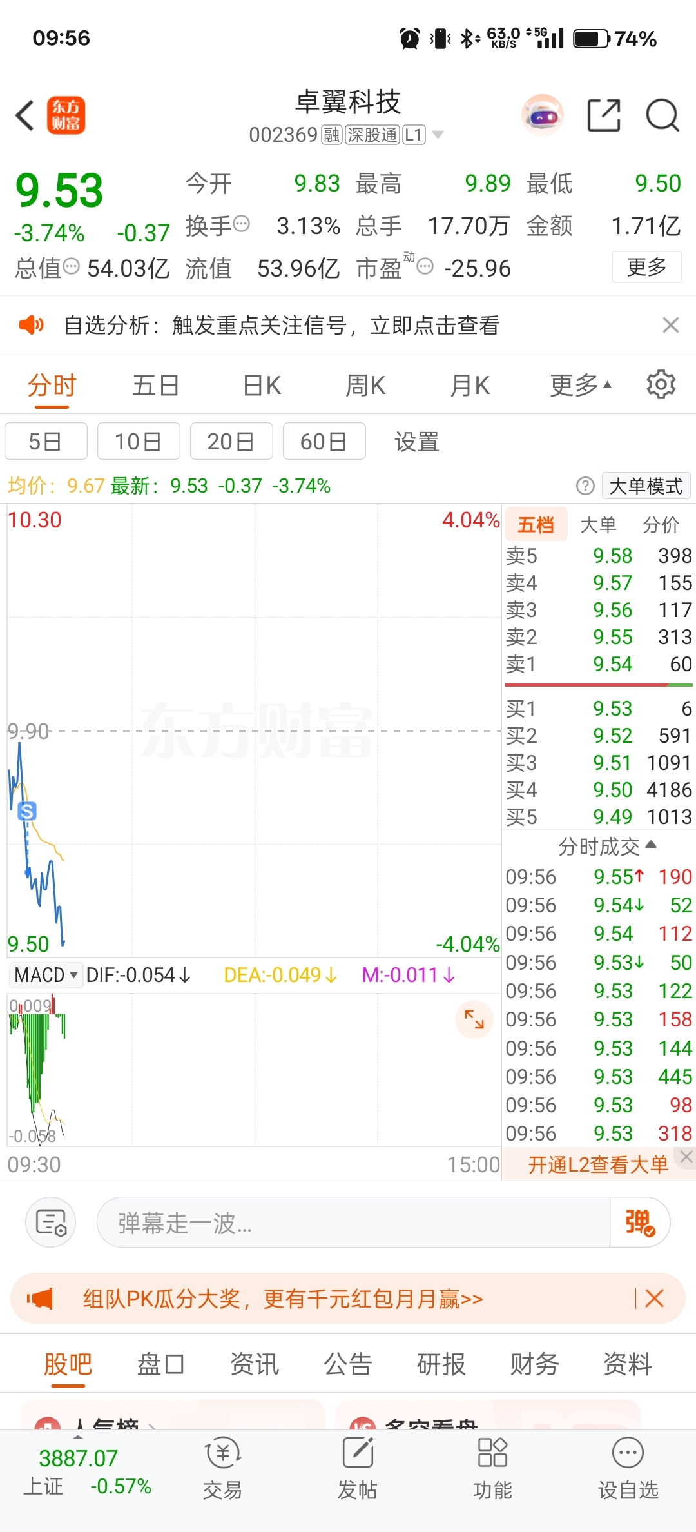Image resolution: width=696 pixels, height=1532 pixels.
Task: Switch to the 日K chart tab
Action: 262,386
